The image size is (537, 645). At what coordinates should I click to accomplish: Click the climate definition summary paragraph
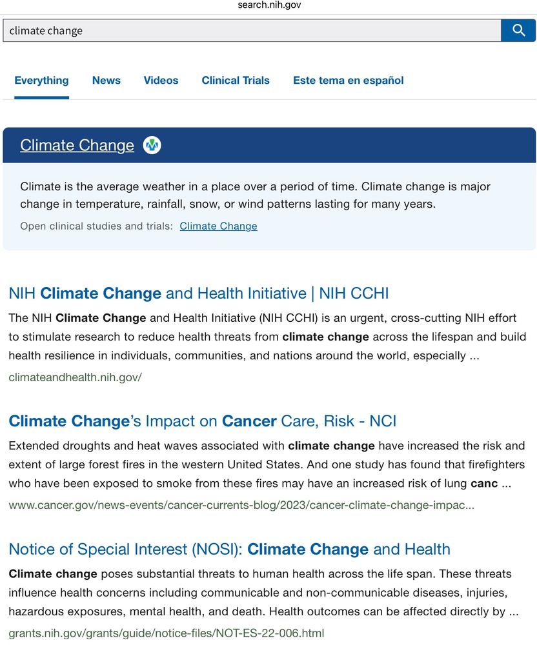(x=255, y=195)
